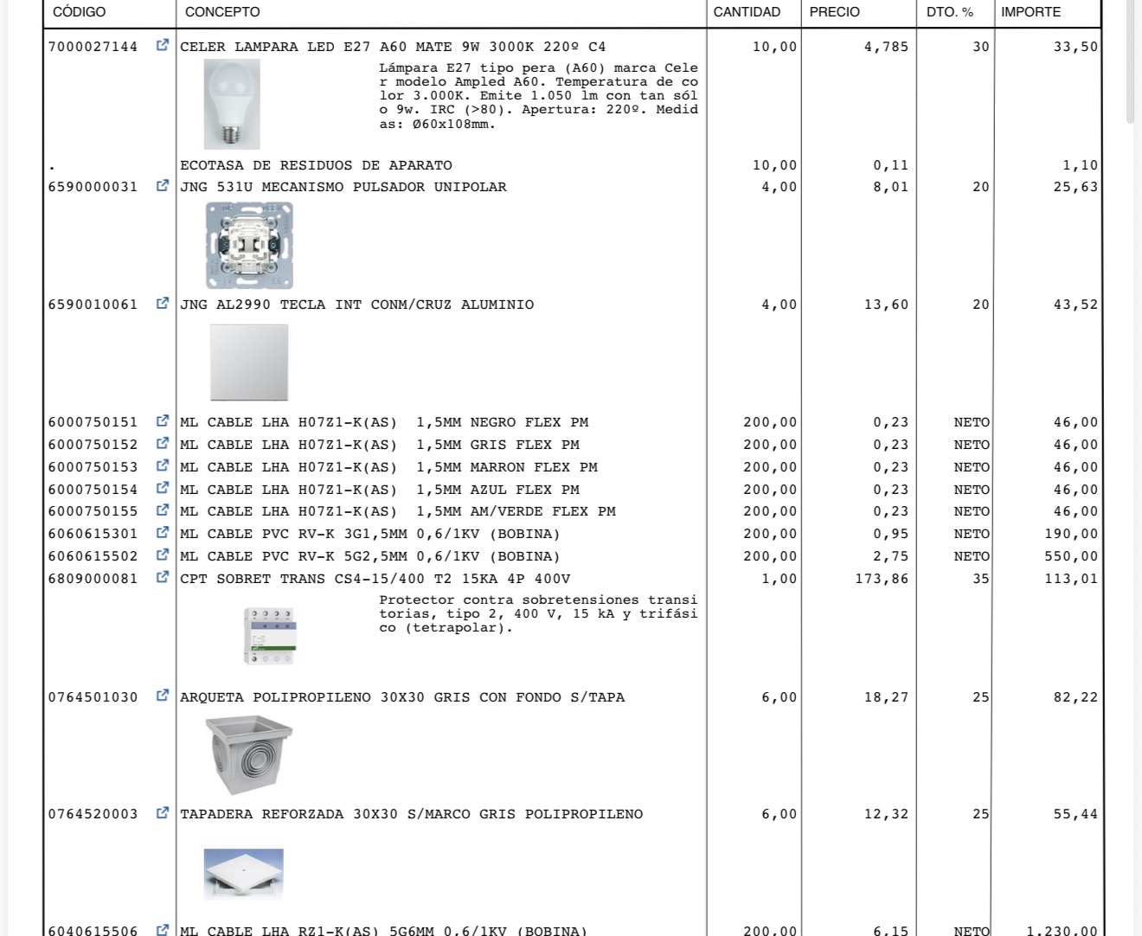This screenshot has width=1142, height=936.
Task: Open external link icon for code 6000750153
Action: pos(162,466)
